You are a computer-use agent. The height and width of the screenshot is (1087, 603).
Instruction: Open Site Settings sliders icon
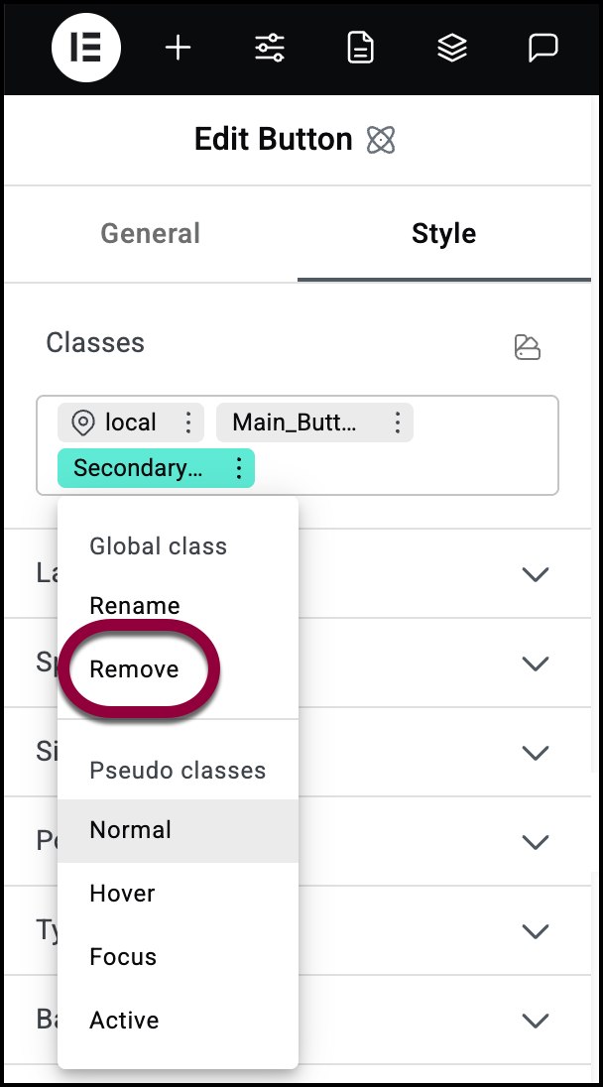pyautogui.click(x=270, y=48)
